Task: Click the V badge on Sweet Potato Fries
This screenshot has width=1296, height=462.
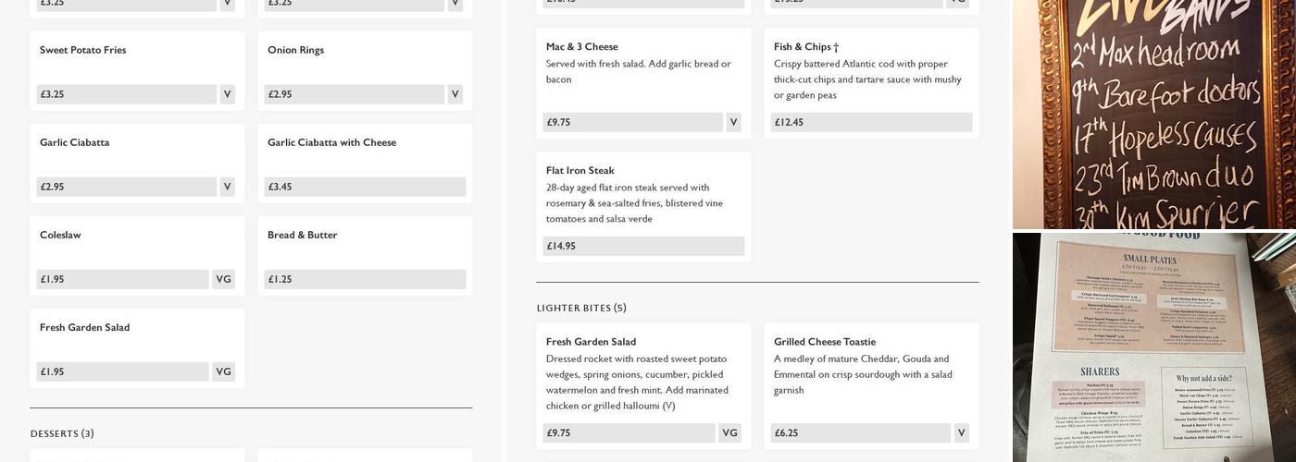Action: pyautogui.click(x=227, y=94)
